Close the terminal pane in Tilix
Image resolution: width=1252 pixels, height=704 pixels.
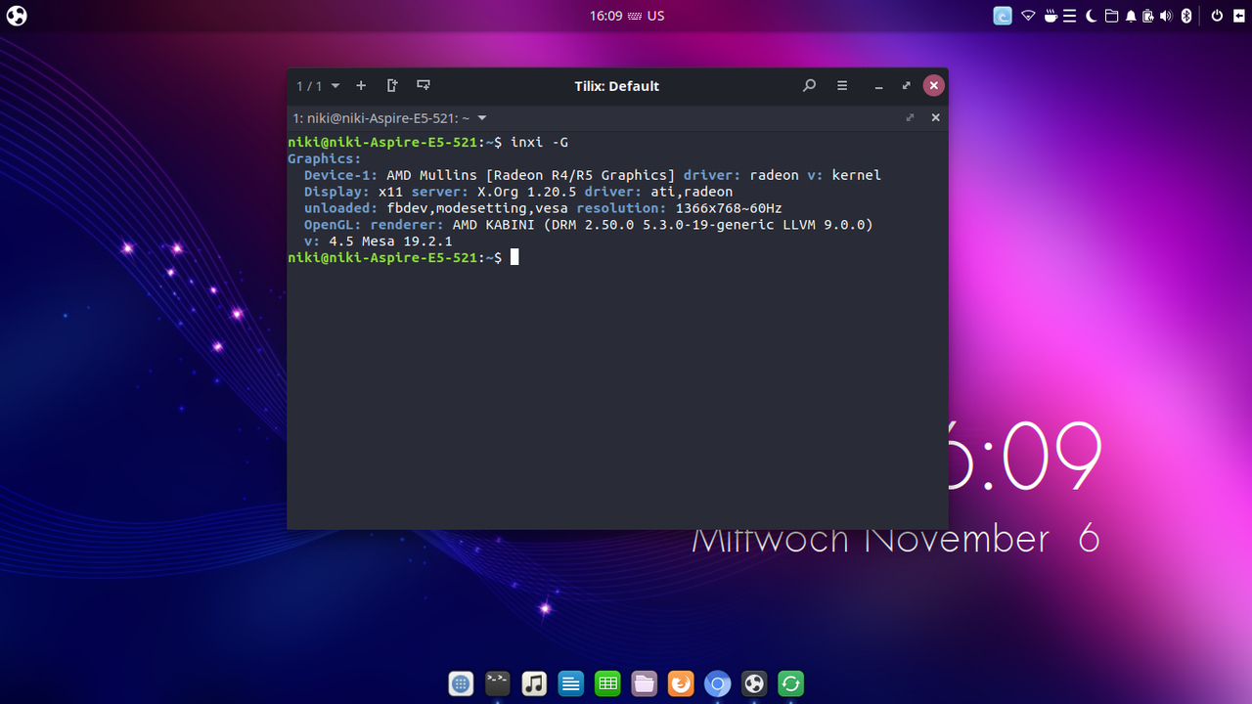click(x=935, y=117)
